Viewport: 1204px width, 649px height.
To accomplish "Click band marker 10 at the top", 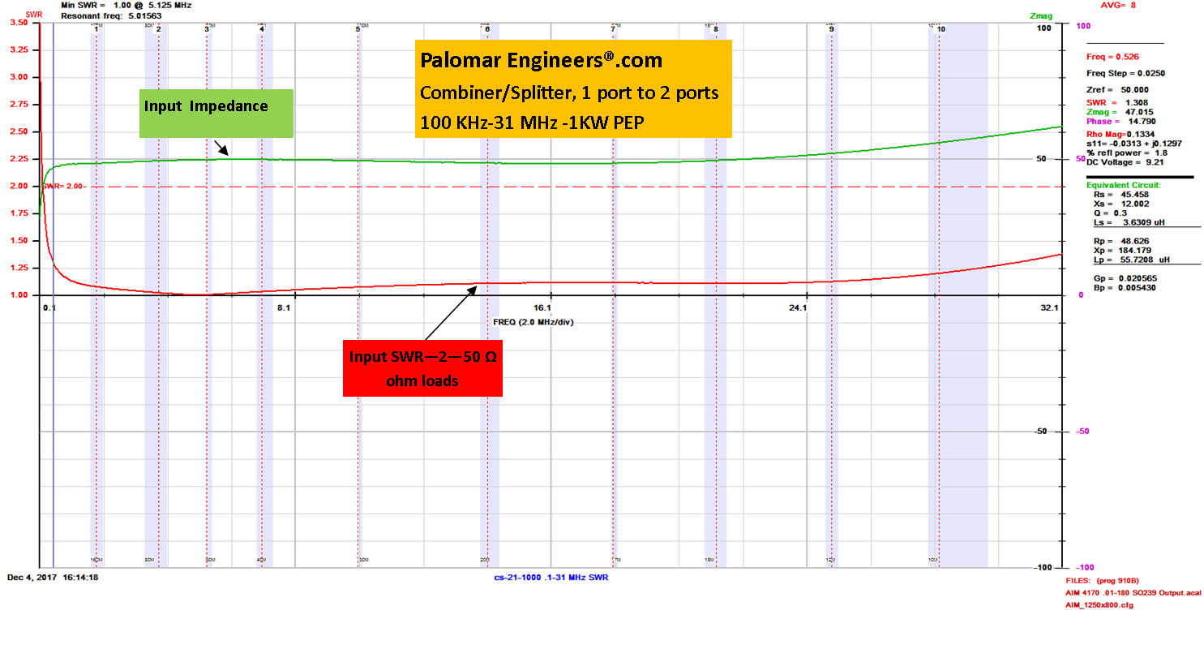I will 940,28.
